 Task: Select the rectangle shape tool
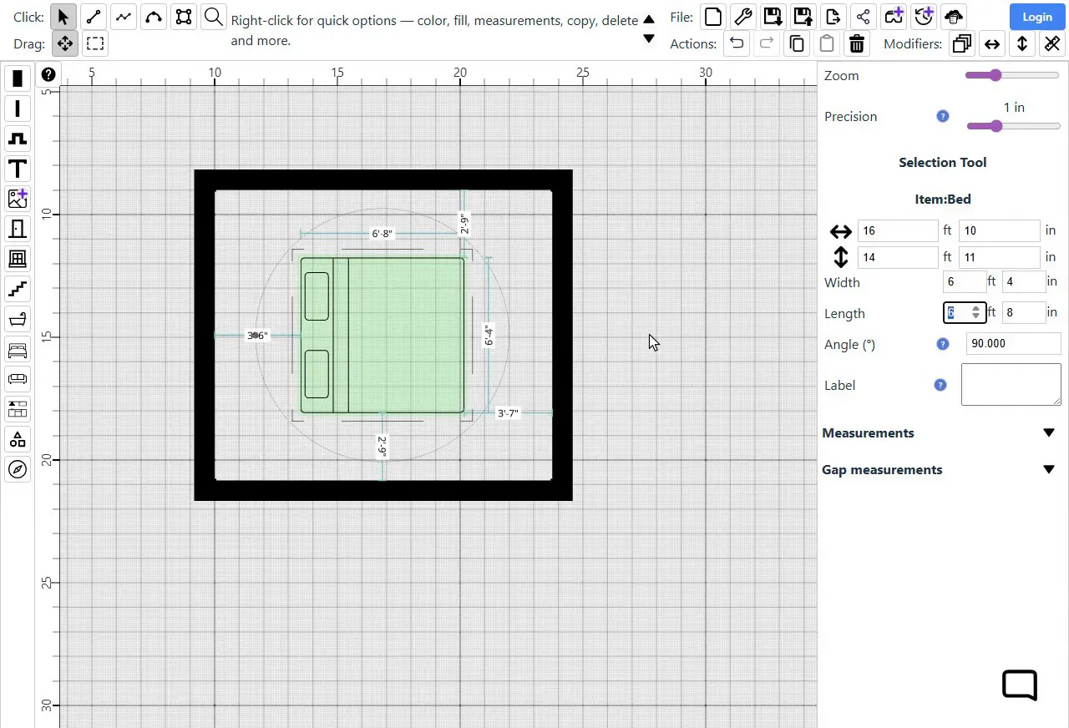184,17
